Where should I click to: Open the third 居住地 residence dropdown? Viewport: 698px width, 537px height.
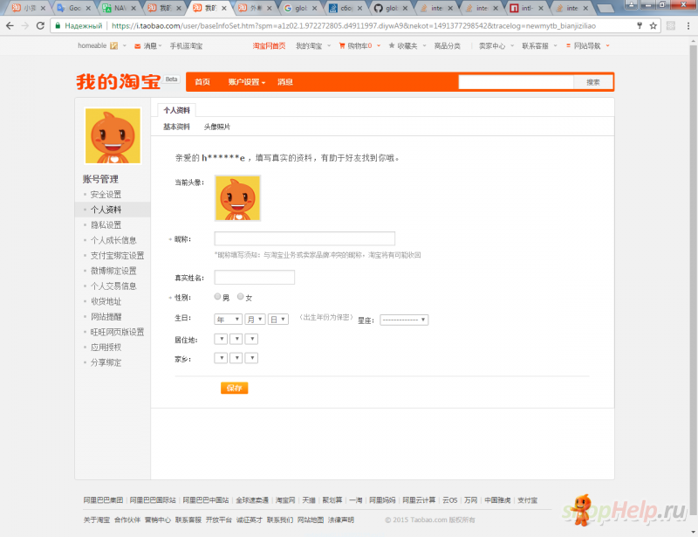251,339
